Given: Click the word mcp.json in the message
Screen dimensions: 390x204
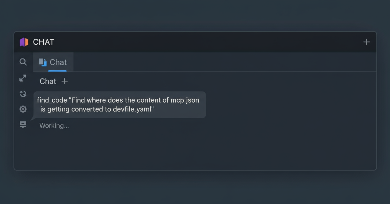Looking at the screenshot, I should tap(185, 100).
